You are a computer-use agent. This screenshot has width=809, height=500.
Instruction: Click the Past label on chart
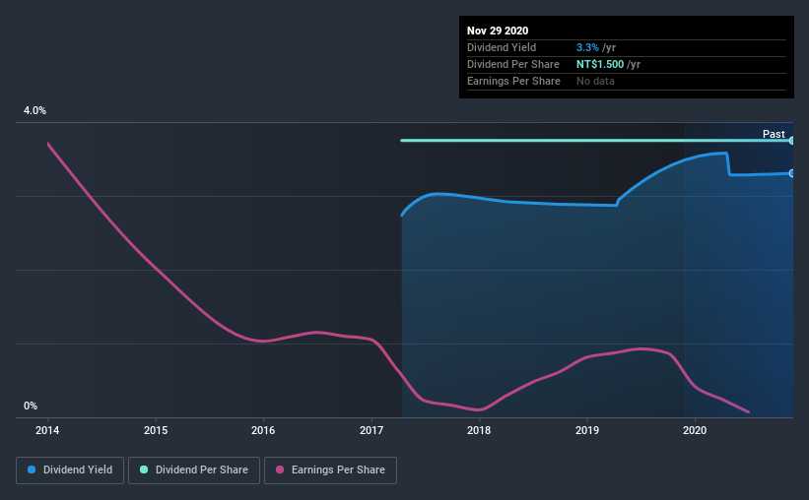(774, 134)
